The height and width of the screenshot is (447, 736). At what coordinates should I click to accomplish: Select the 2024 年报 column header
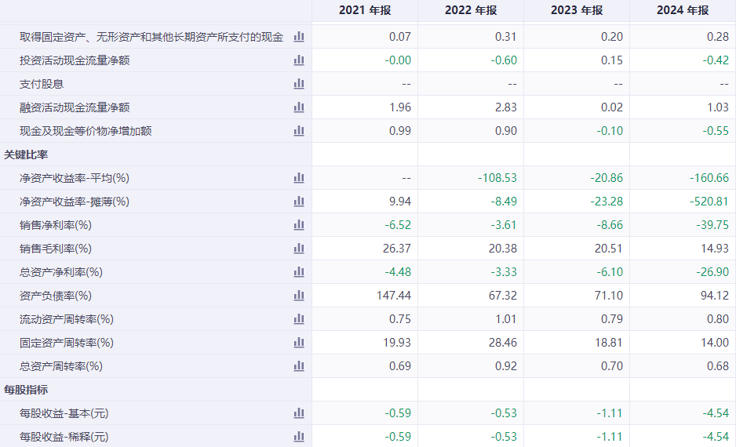pyautogui.click(x=683, y=10)
